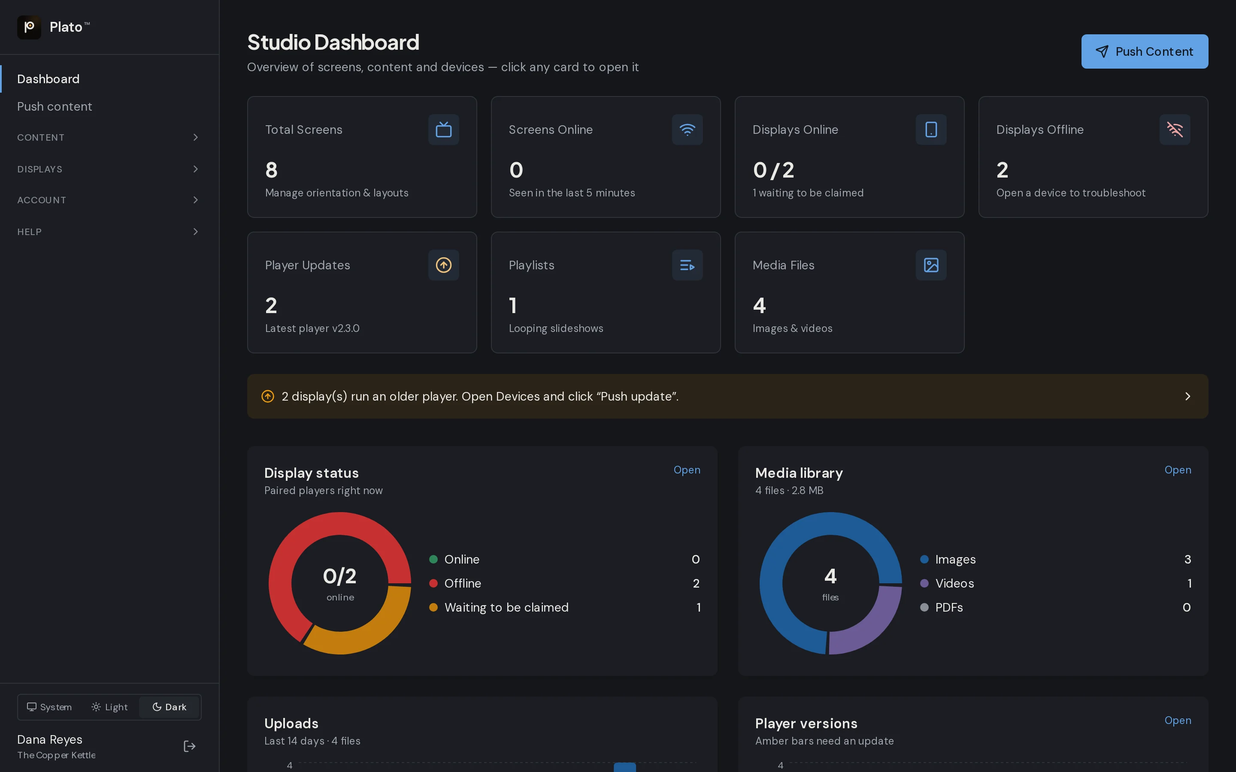1236x772 pixels.
Task: Open link in Player versions panel
Action: pyautogui.click(x=1178, y=721)
